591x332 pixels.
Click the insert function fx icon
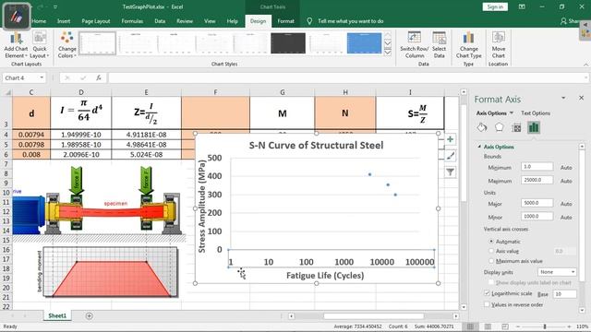pyautogui.click(x=99, y=77)
